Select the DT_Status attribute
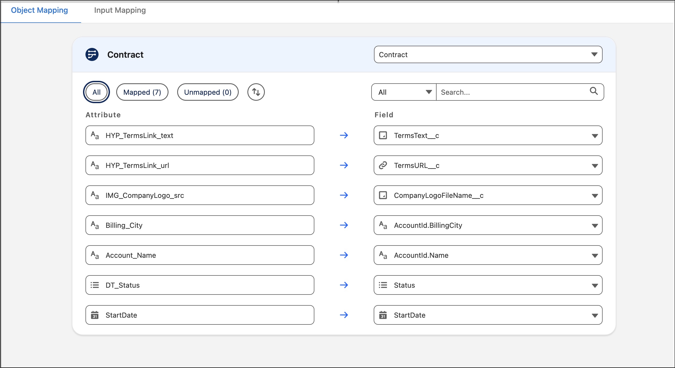The image size is (675, 368). coord(200,285)
